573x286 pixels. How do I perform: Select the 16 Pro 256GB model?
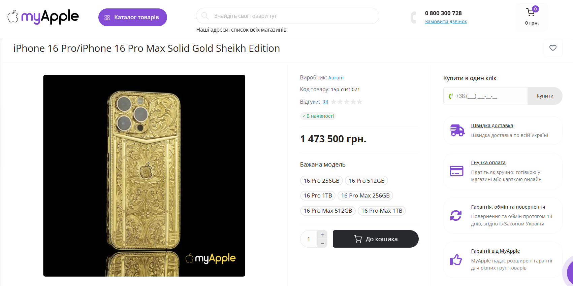click(321, 181)
